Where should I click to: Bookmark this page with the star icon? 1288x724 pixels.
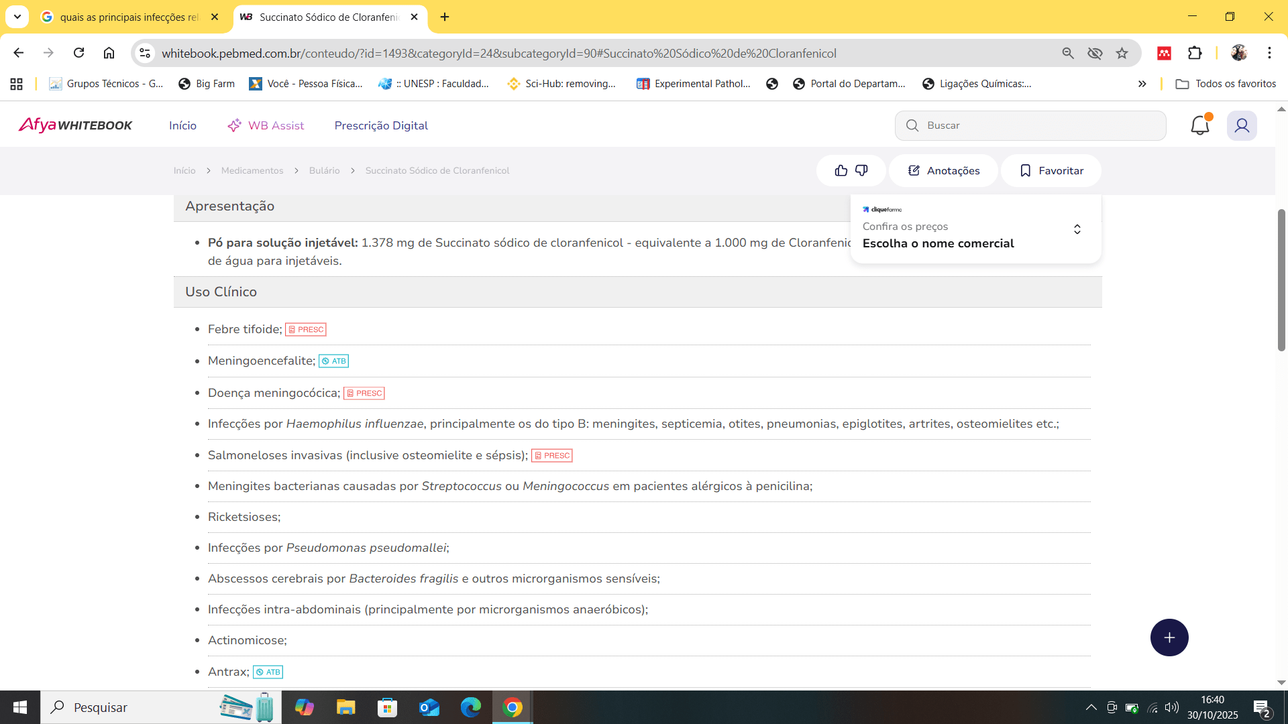pyautogui.click(x=1122, y=53)
